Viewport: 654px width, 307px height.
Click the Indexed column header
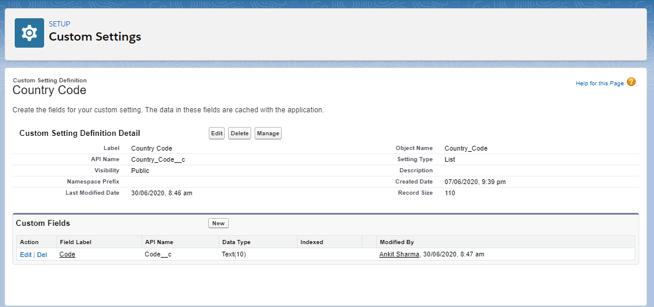(x=312, y=242)
